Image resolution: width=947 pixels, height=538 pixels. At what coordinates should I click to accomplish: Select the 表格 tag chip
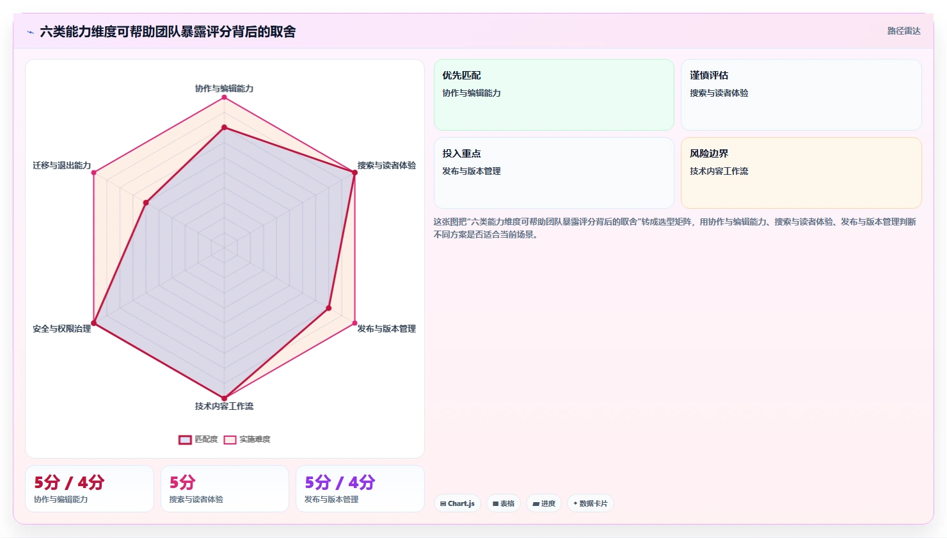point(504,503)
